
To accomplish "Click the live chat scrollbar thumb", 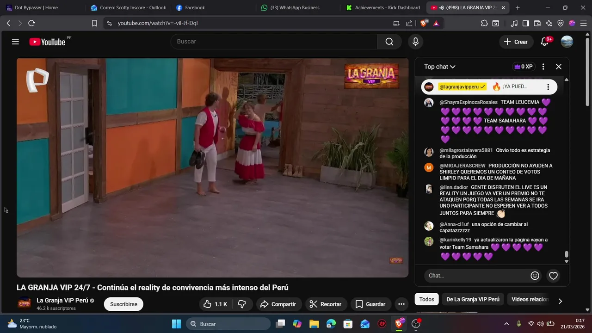I will (567, 254).
